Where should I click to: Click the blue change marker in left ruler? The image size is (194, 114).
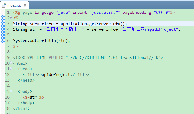point(3,29)
